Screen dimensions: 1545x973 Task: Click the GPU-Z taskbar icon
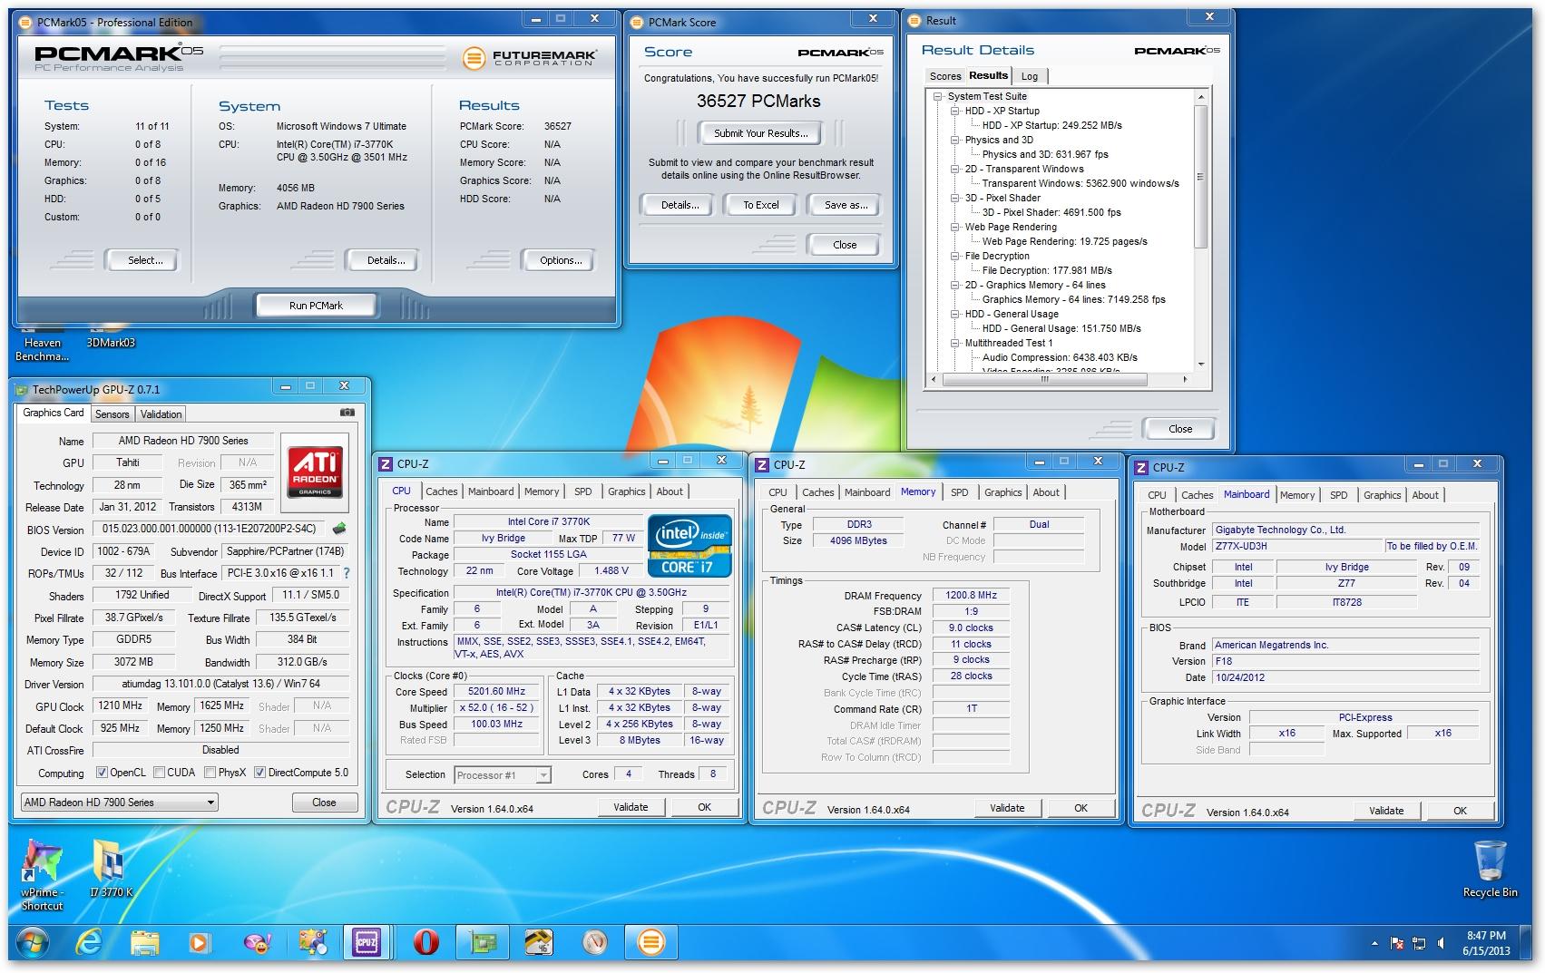coord(482,943)
